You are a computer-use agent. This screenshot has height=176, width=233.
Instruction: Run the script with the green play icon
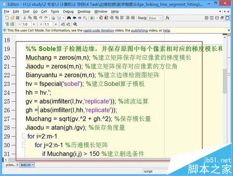pyautogui.click(x=92, y=18)
